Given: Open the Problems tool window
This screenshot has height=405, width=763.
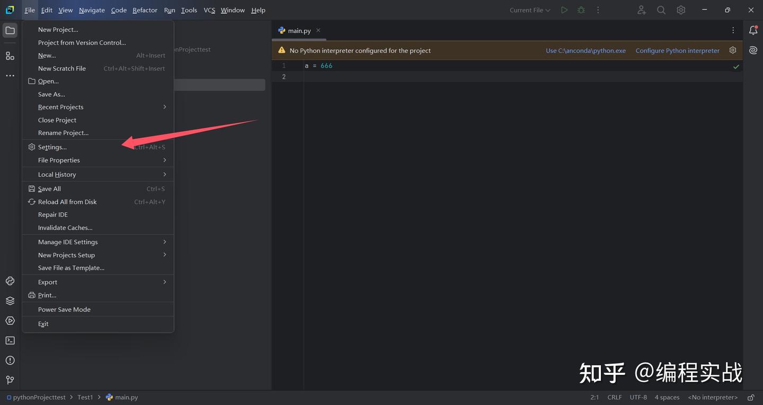Looking at the screenshot, I should tap(10, 361).
